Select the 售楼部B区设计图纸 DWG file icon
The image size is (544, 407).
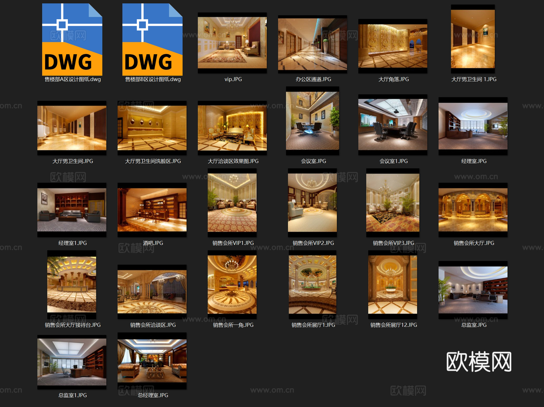(152, 39)
